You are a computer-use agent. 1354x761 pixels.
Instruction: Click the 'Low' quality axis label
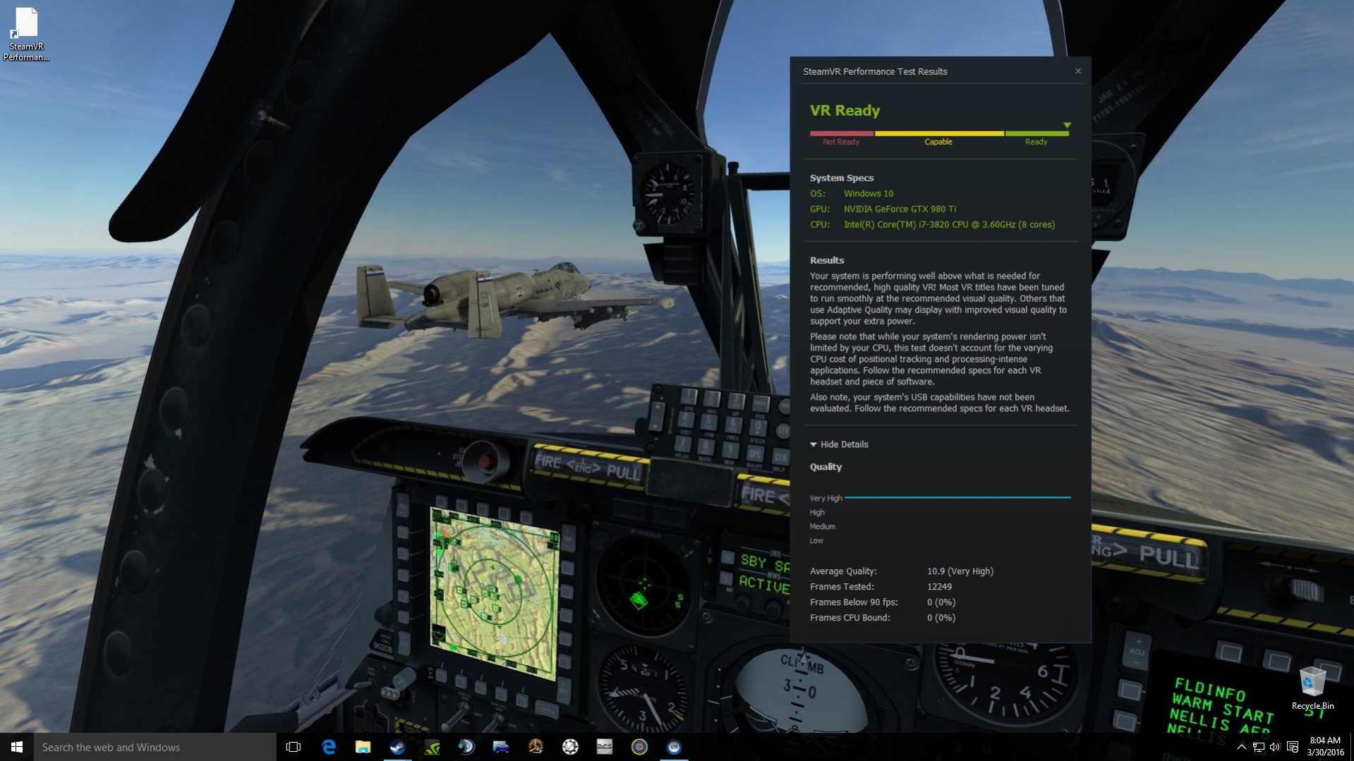point(816,540)
